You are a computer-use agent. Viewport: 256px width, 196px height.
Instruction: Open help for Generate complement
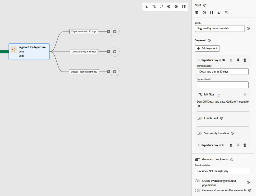pyautogui.click(x=232, y=160)
